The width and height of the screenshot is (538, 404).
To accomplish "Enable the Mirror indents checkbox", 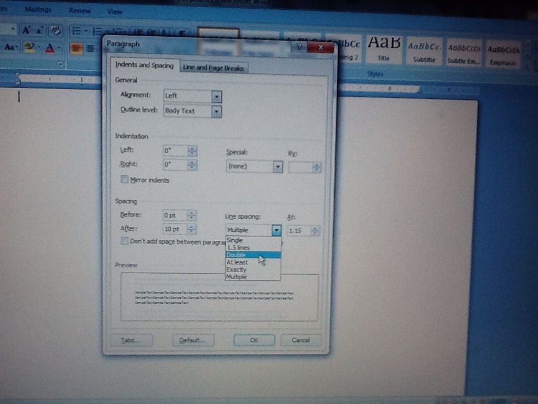I will pos(124,180).
